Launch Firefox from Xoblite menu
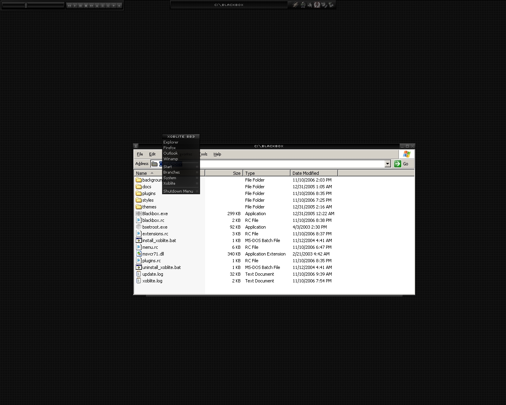 click(181, 148)
